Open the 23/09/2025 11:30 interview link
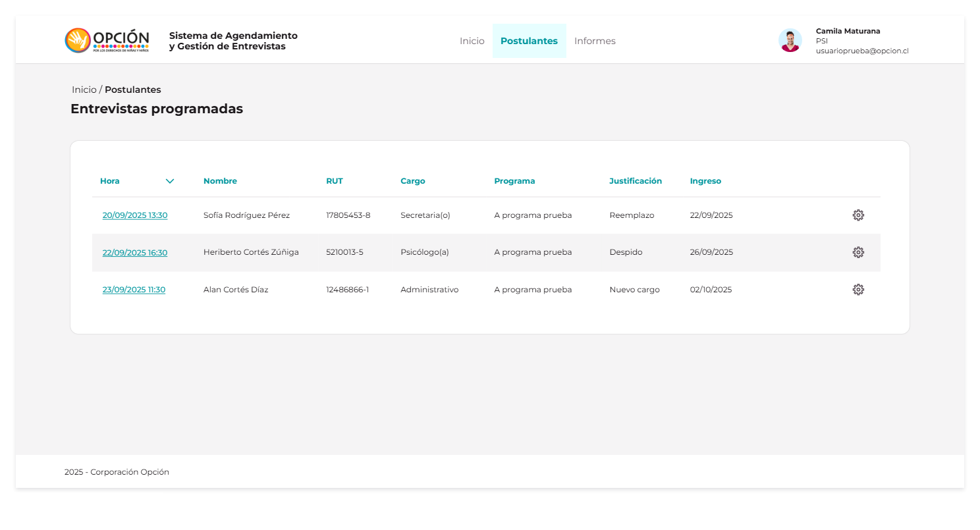The width and height of the screenshot is (980, 530). (134, 290)
